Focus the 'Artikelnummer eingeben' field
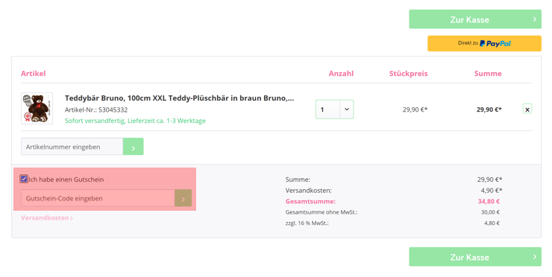The image size is (552, 277). pos(72,147)
